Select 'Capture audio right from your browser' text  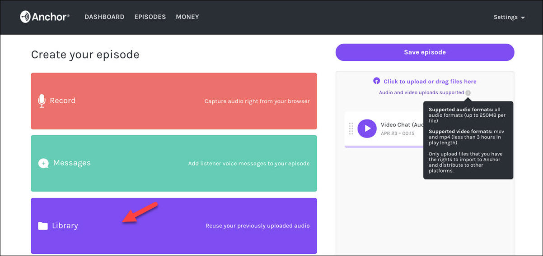click(257, 101)
